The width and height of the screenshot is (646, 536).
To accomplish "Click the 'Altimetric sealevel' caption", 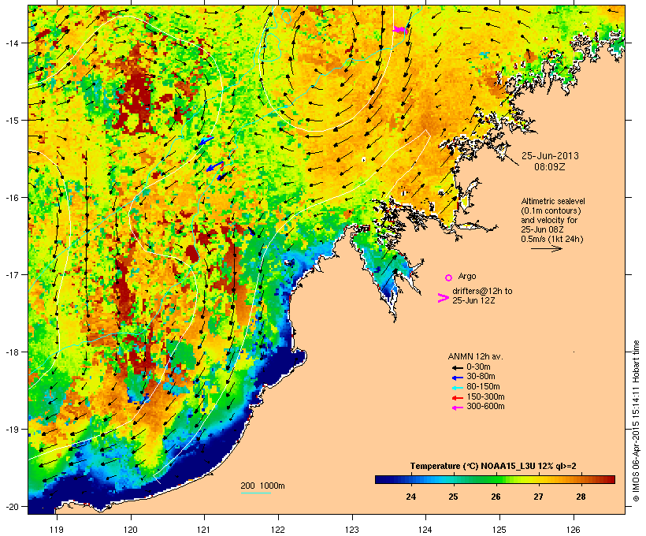I will 553,201.
